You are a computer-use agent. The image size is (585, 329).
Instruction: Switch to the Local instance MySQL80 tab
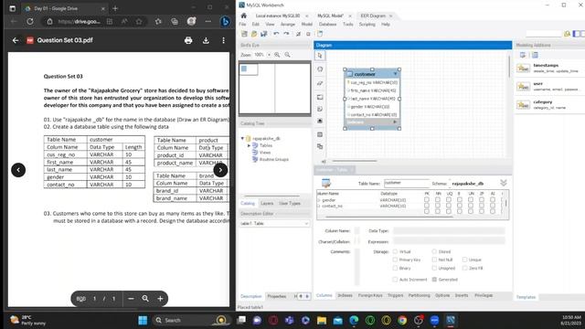278,16
